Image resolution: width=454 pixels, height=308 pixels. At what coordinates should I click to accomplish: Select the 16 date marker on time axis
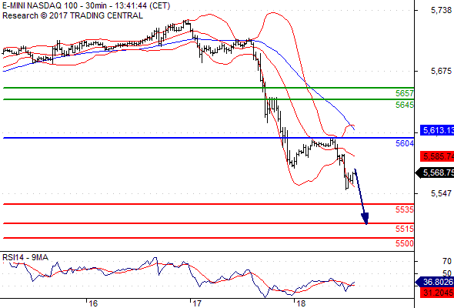coord(93,303)
